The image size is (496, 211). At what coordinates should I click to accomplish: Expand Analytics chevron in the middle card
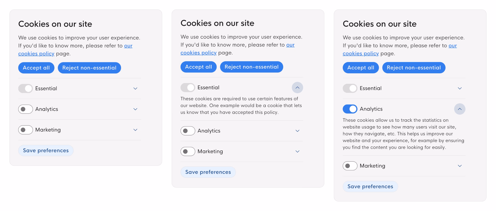coord(297,131)
